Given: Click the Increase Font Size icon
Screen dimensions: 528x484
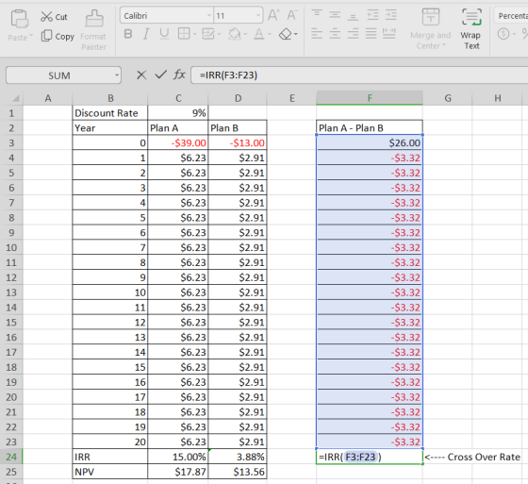Looking at the screenshot, I should point(273,15).
